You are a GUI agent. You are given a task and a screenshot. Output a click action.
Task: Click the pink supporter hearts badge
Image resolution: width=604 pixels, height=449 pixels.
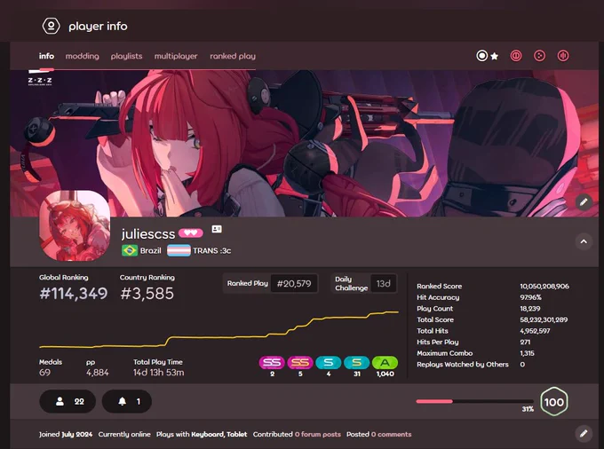pyautogui.click(x=191, y=232)
